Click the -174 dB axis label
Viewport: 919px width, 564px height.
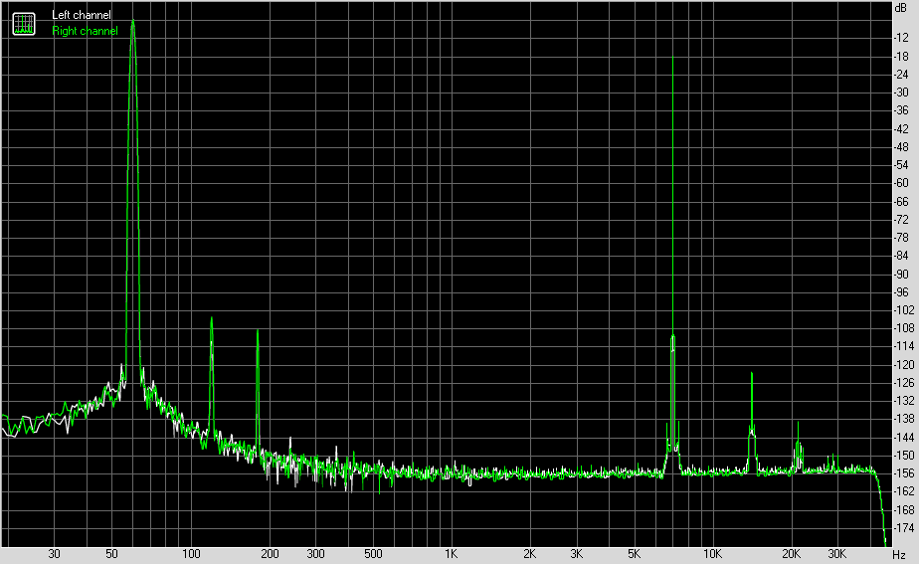coord(903,528)
